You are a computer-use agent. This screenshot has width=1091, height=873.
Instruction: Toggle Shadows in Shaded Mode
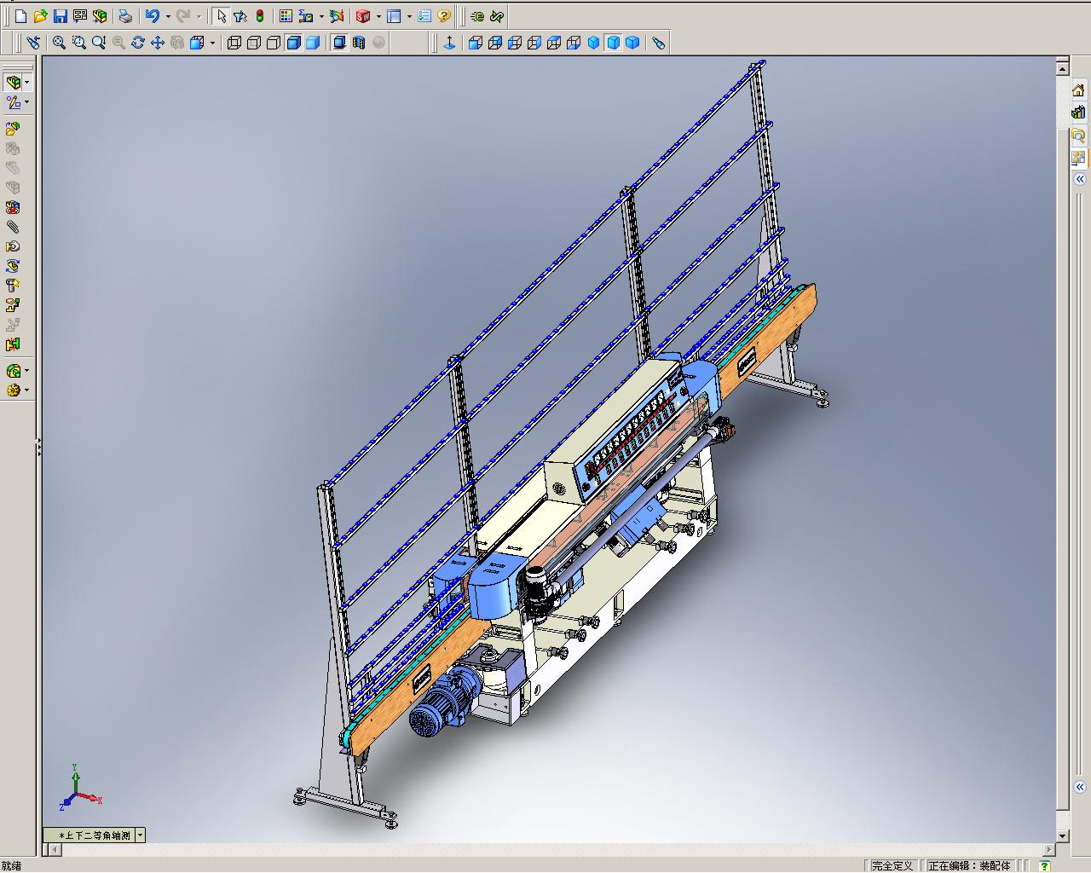(x=339, y=43)
